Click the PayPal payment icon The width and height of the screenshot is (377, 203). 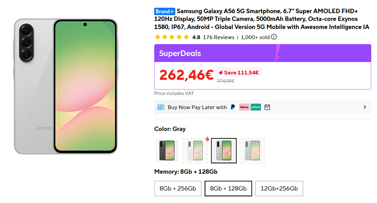tap(233, 107)
